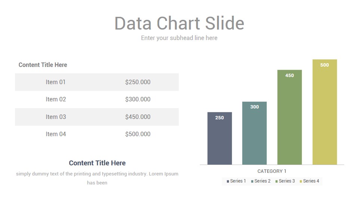This screenshot has height=202, width=359.
Task: Select the Series 2 legend swatch
Action: [x=252, y=181]
